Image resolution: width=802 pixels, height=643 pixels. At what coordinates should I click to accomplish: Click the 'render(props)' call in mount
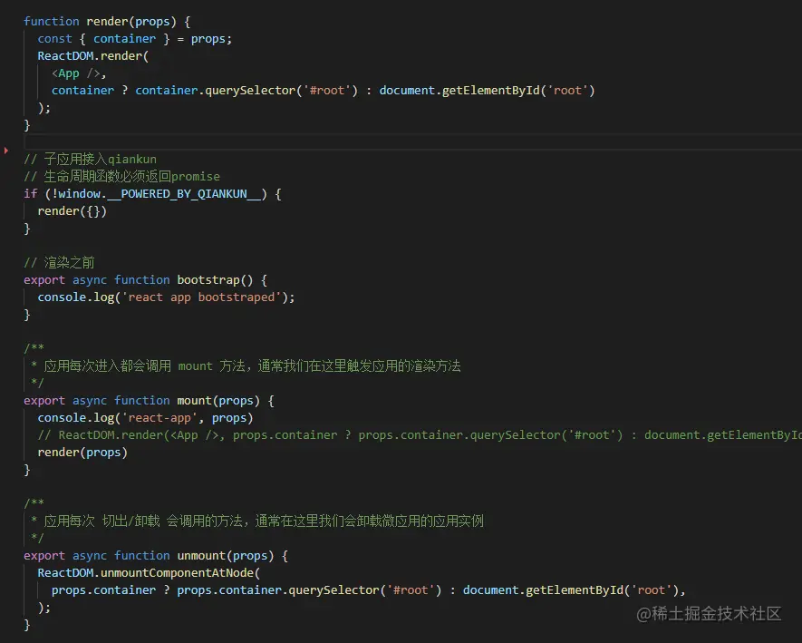point(82,453)
